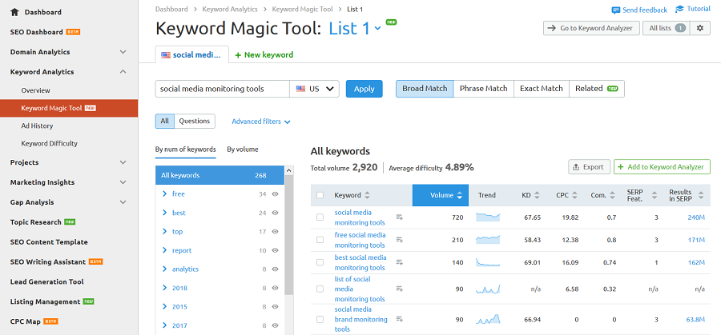Switch to Exact Match
Screen dimensions: 721x335
point(542,89)
